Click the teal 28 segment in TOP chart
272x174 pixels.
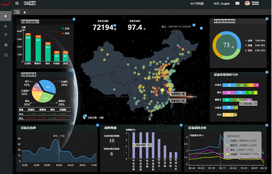[x=227, y=100]
